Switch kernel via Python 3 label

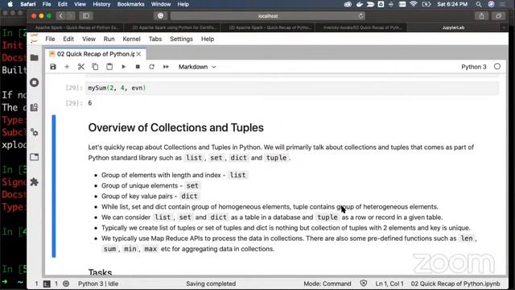pos(474,67)
